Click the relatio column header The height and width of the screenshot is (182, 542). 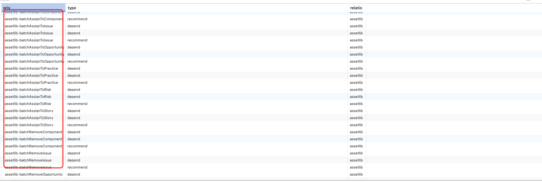click(x=356, y=8)
